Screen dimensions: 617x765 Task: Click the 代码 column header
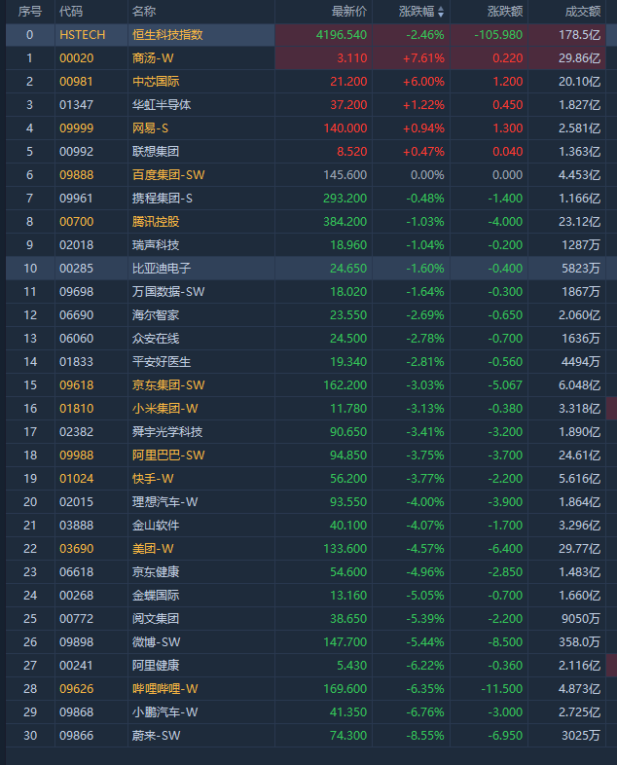(71, 12)
